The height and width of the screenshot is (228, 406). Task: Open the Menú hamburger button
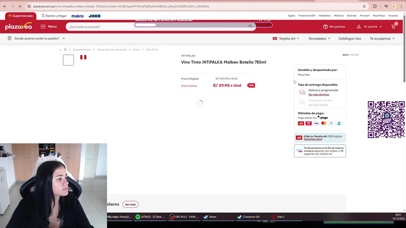[49, 27]
